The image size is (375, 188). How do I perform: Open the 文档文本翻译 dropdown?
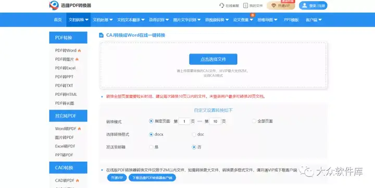tap(131, 20)
